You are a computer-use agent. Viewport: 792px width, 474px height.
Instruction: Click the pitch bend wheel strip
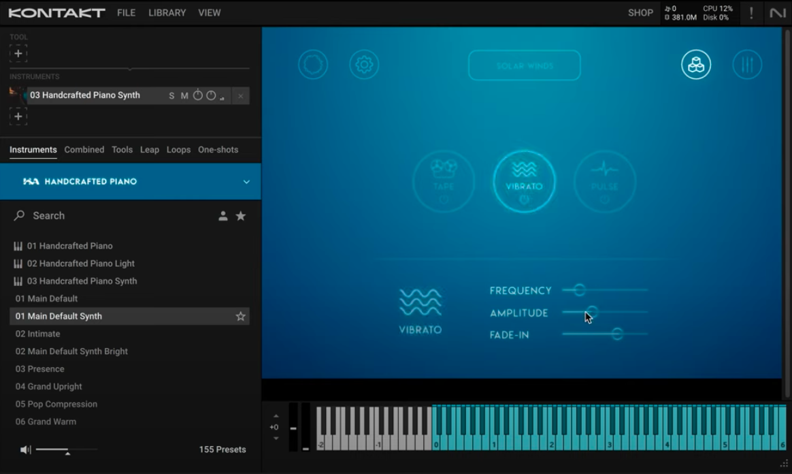pyautogui.click(x=293, y=427)
